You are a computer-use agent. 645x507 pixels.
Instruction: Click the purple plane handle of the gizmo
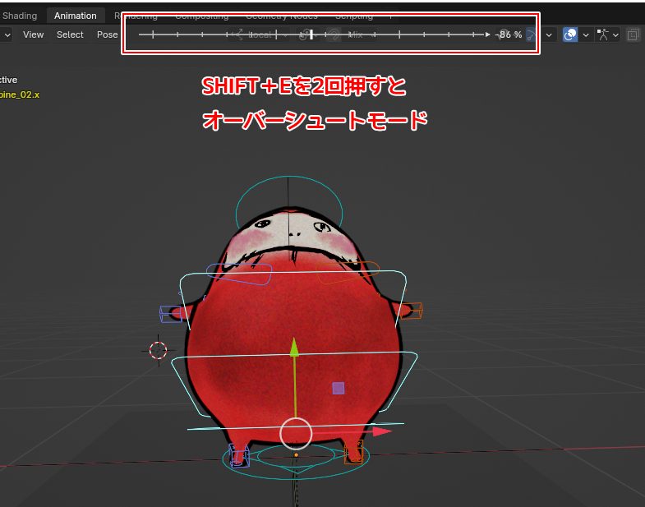pyautogui.click(x=338, y=388)
